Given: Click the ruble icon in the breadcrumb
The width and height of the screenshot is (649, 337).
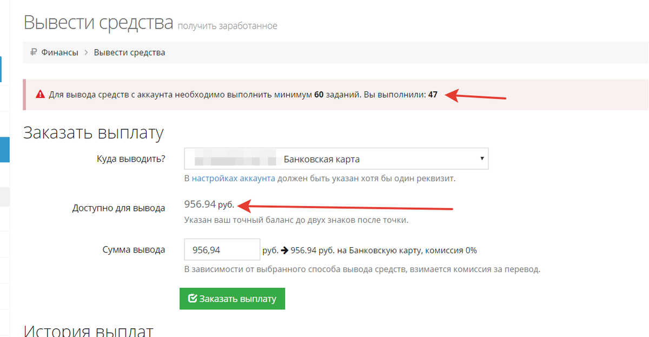Looking at the screenshot, I should pyautogui.click(x=34, y=52).
